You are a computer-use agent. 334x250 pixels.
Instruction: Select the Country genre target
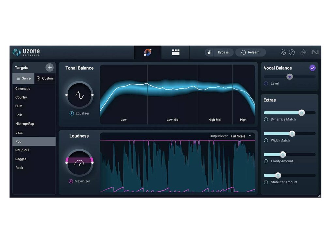coord(34,97)
